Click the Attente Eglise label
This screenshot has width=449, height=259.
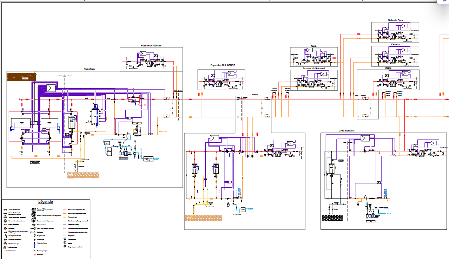[x=288, y=90]
